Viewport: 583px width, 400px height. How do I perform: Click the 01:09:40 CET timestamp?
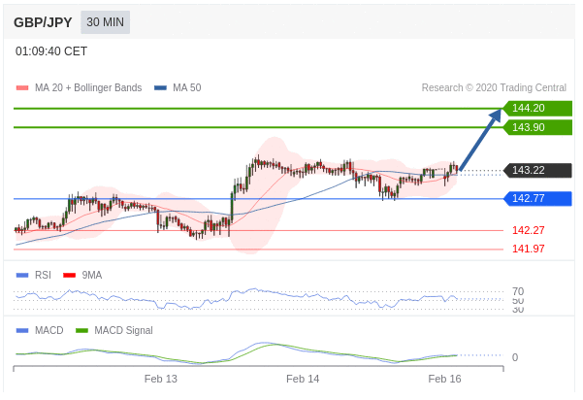click(51, 51)
